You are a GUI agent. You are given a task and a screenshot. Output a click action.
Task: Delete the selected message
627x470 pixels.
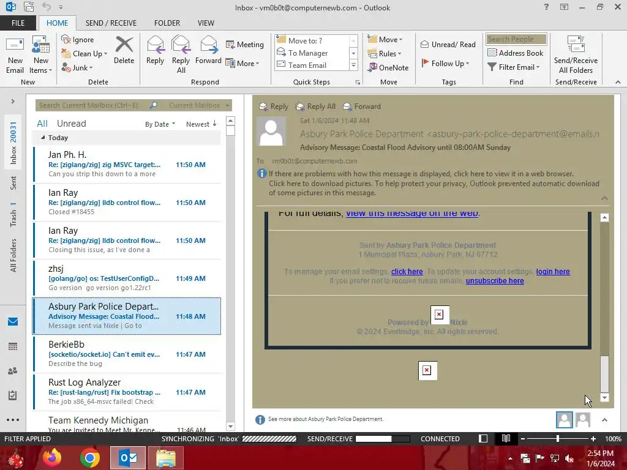[x=124, y=50]
